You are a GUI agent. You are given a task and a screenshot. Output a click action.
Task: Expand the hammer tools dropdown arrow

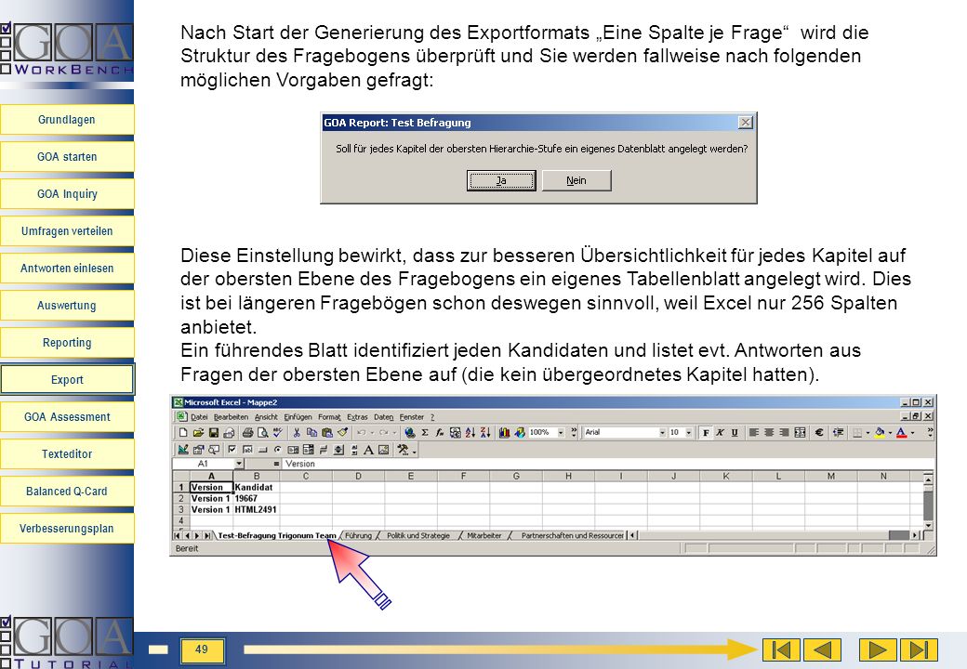point(414,451)
